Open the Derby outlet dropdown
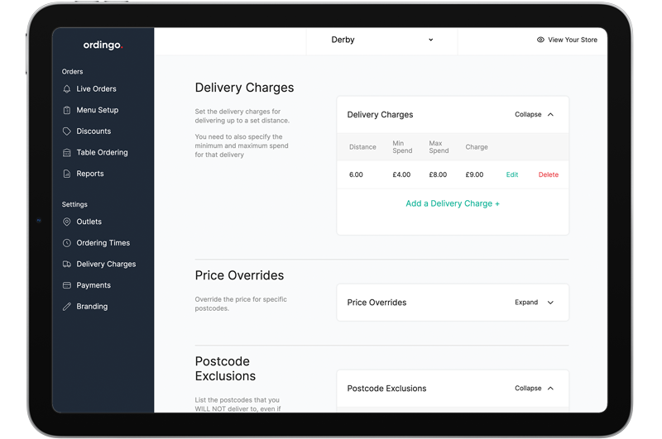The width and height of the screenshot is (662, 439). [381, 40]
